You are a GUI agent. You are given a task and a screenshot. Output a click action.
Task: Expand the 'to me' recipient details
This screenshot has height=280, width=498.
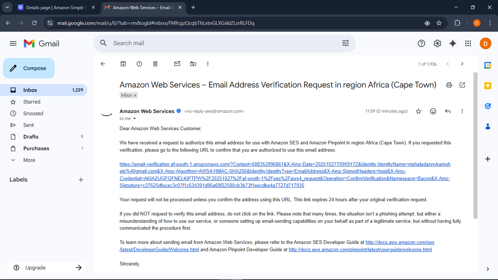coord(134,119)
